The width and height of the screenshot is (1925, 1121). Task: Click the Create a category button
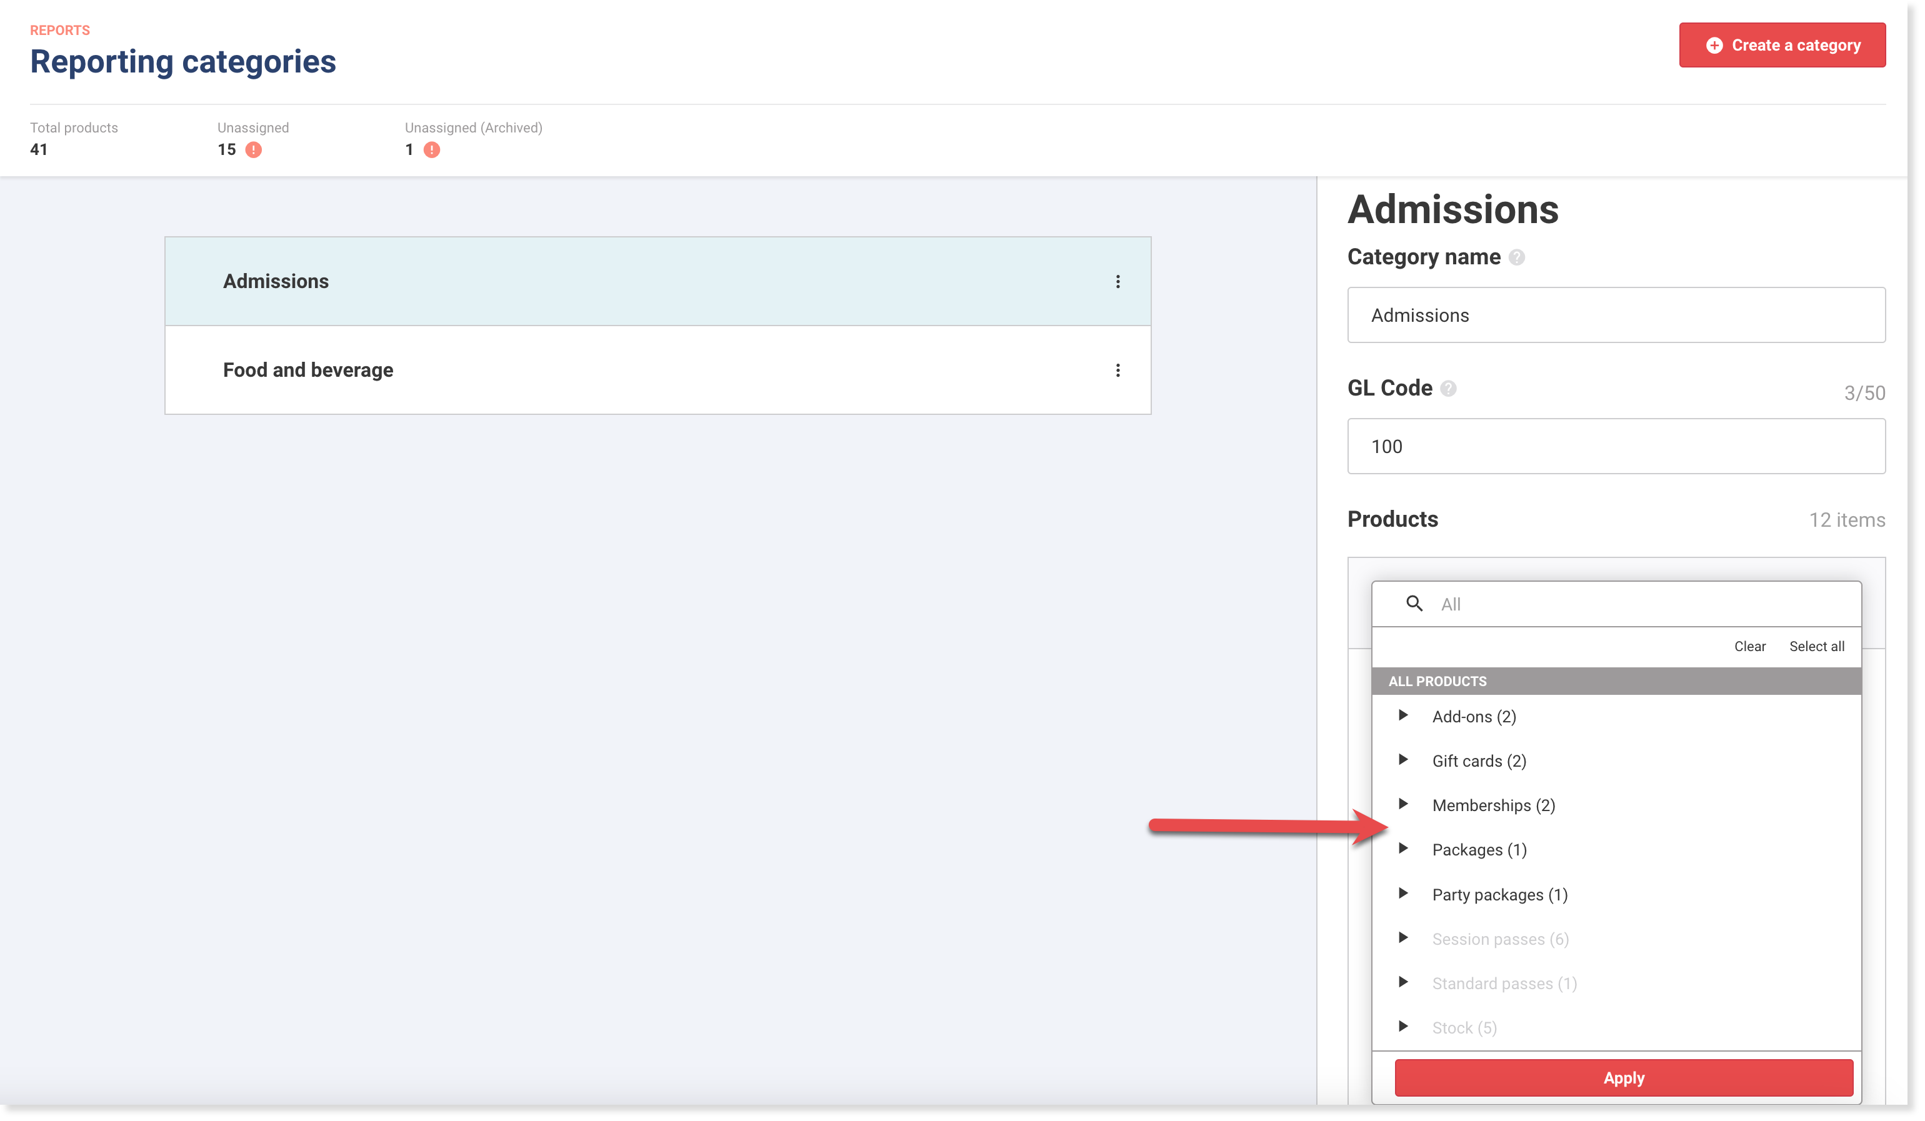1782,45
